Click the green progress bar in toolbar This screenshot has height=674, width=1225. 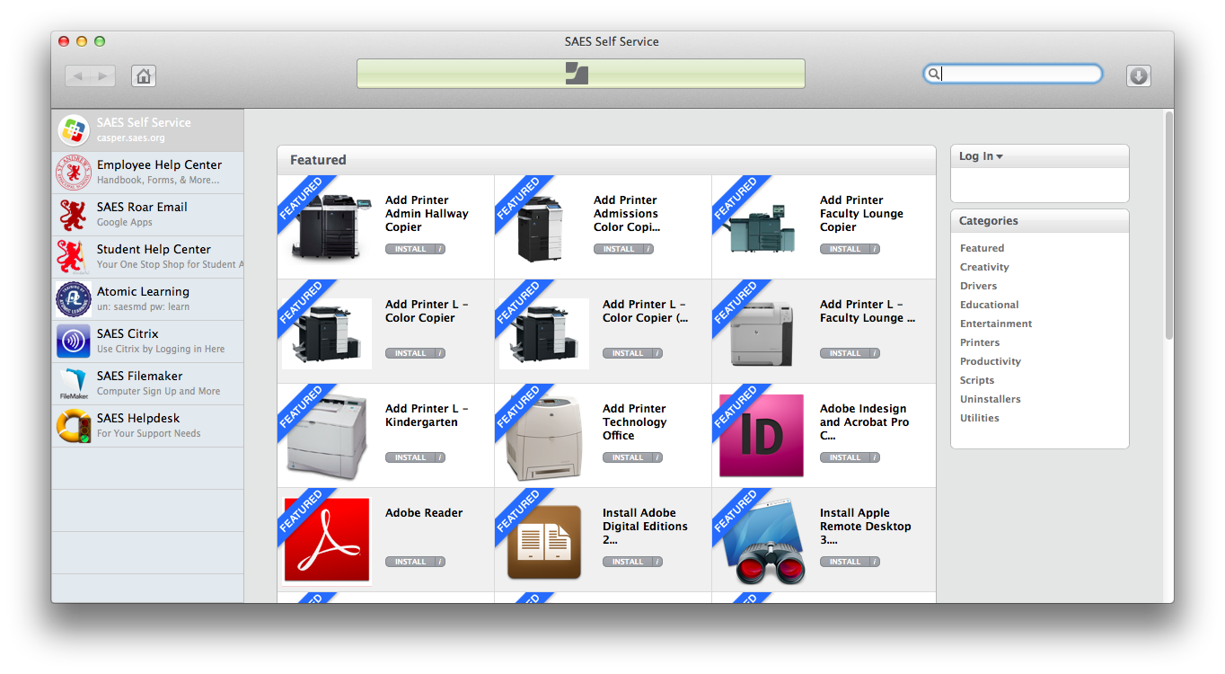580,74
